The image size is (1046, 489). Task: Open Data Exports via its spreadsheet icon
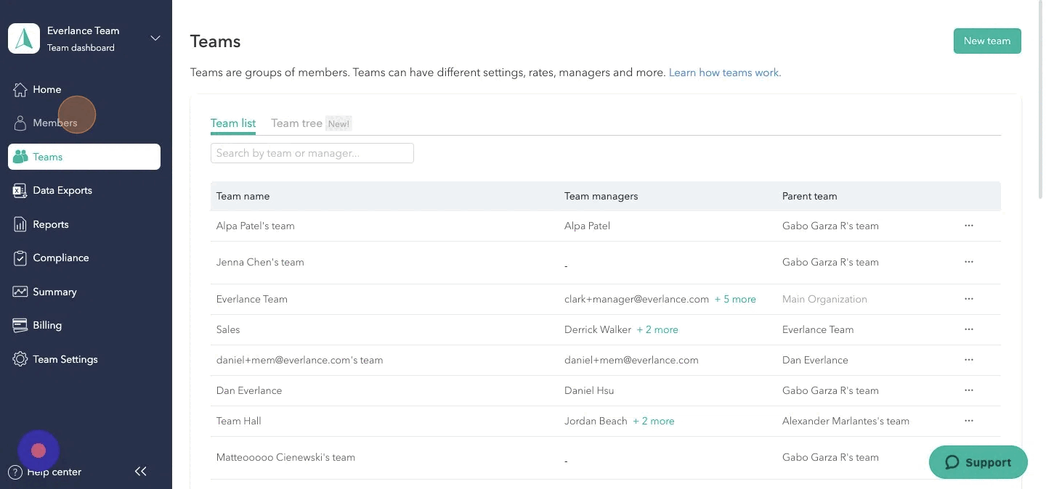click(x=20, y=190)
